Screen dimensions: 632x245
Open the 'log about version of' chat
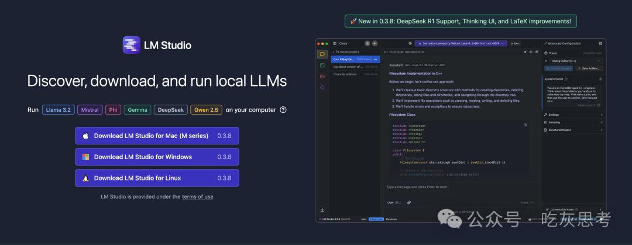coord(355,67)
